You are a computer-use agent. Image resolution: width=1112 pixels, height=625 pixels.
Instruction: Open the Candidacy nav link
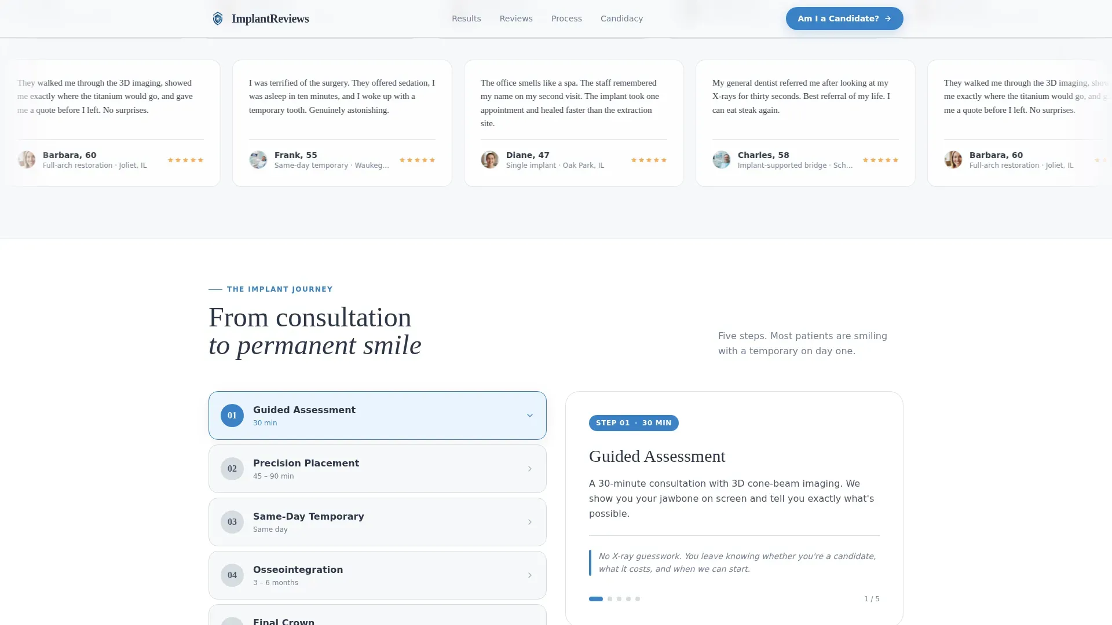(621, 19)
